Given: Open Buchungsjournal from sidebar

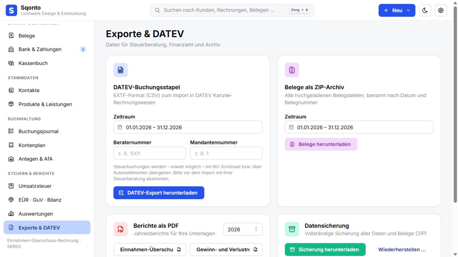Looking at the screenshot, I should (47, 131).
